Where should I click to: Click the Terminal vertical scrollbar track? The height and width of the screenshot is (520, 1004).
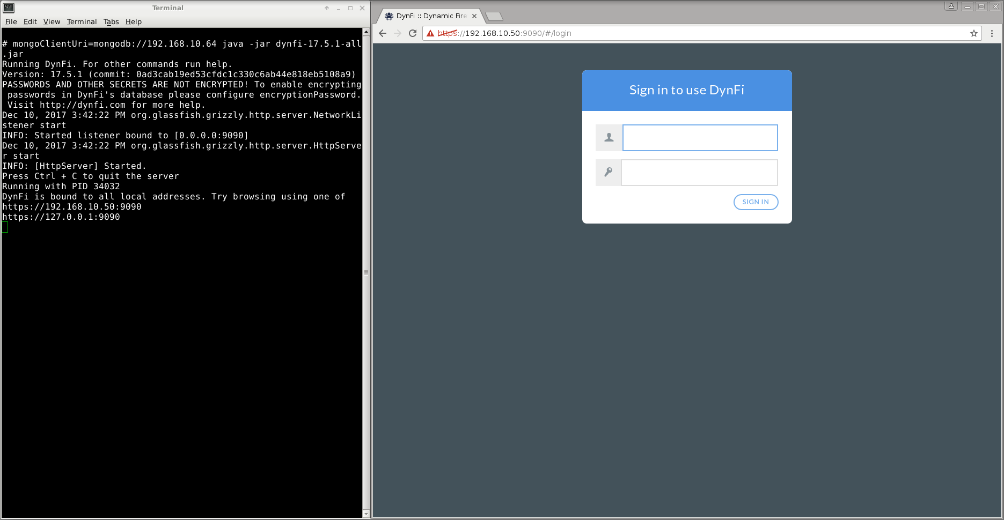pos(367,272)
